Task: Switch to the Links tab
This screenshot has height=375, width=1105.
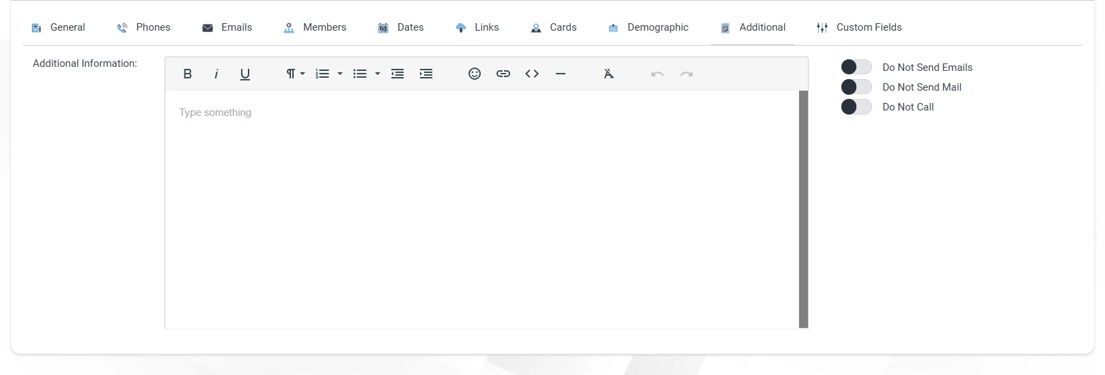Action: [477, 27]
